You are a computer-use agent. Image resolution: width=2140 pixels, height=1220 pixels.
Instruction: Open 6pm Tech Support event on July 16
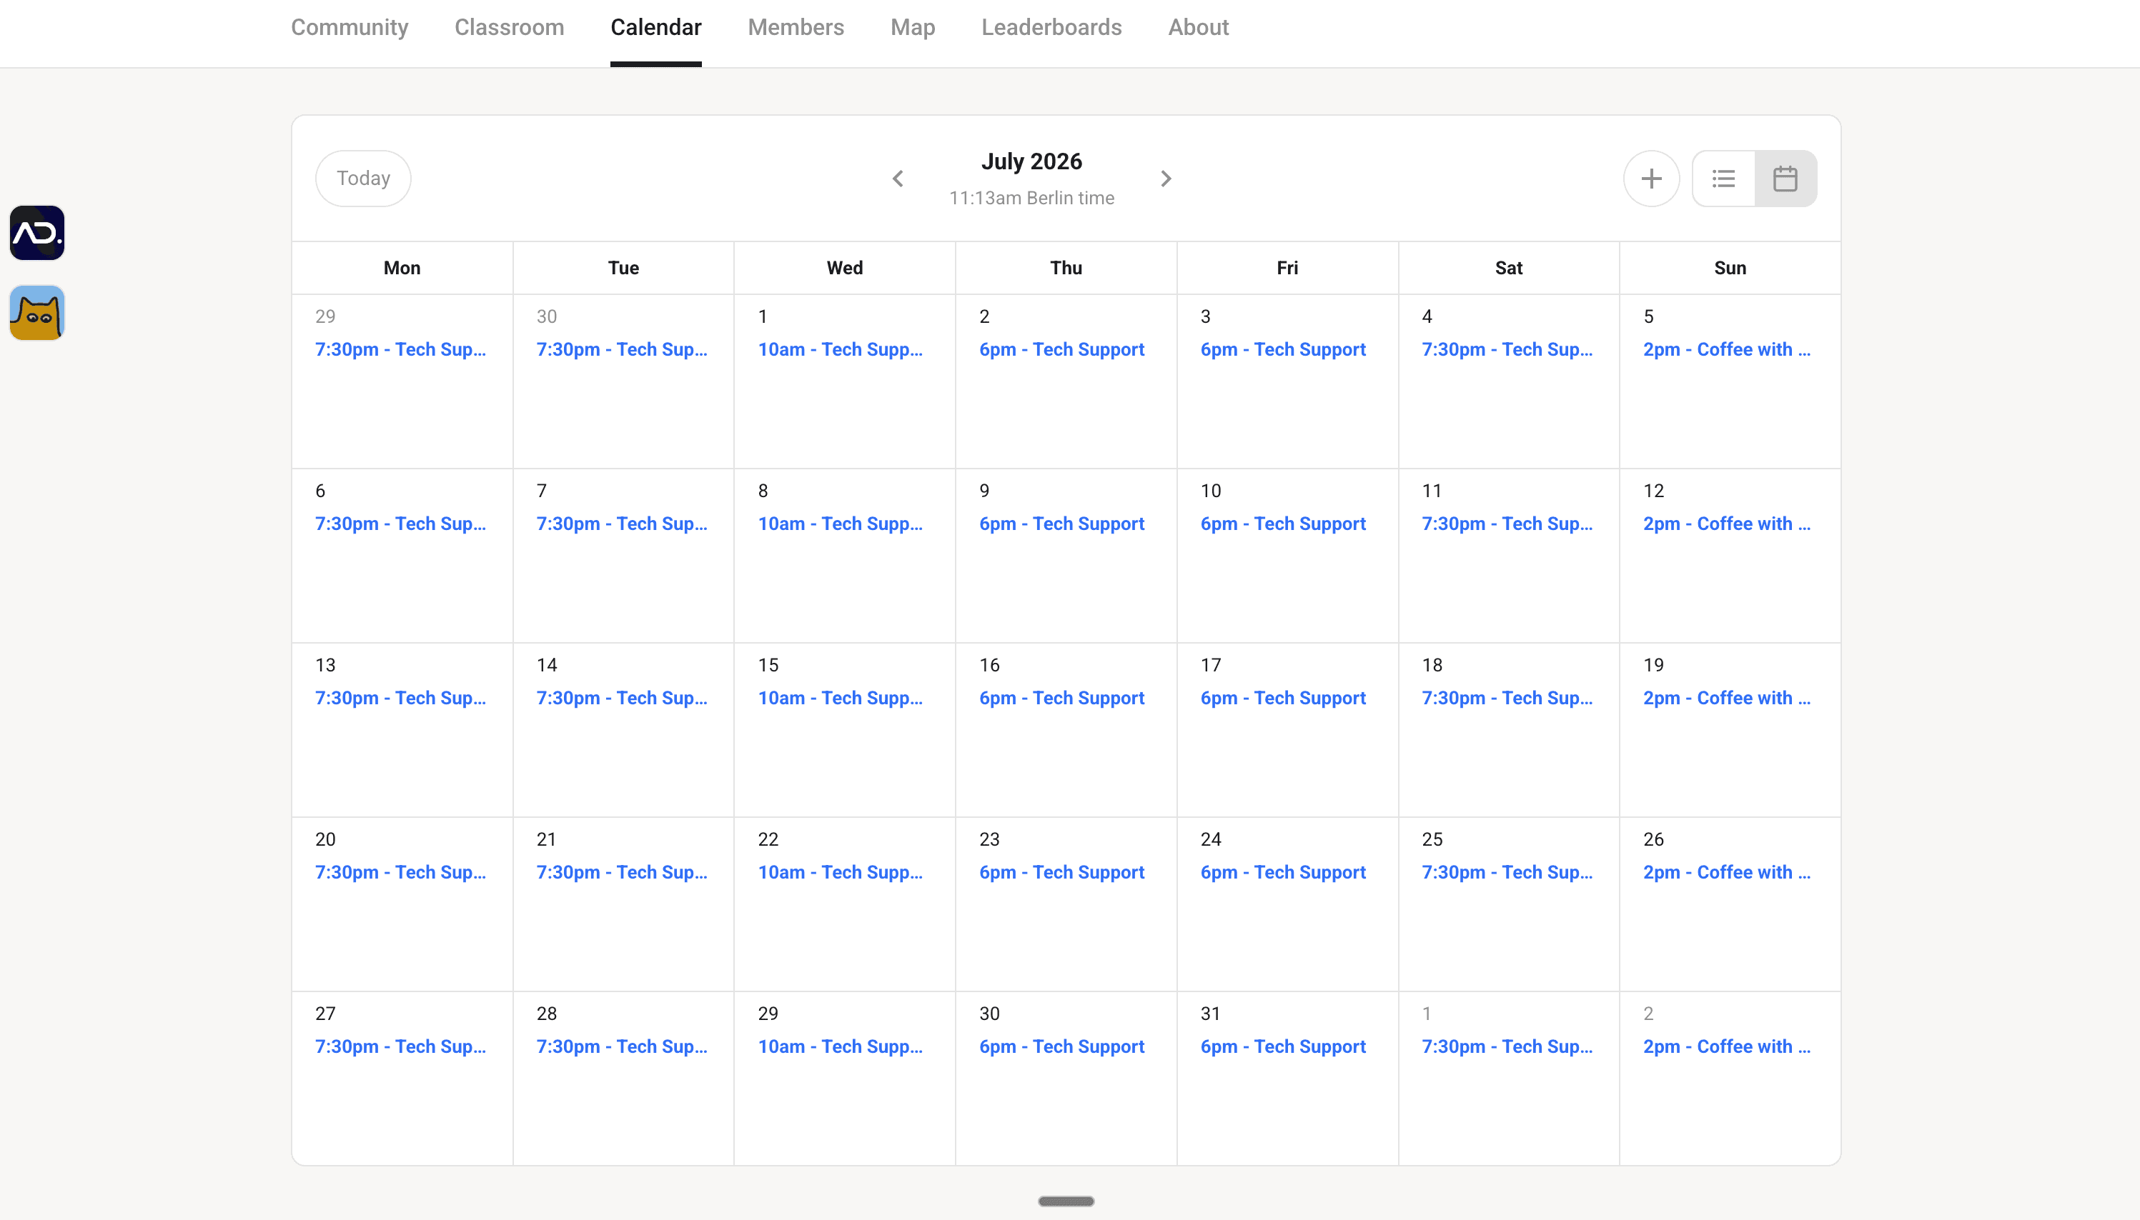pyautogui.click(x=1061, y=698)
